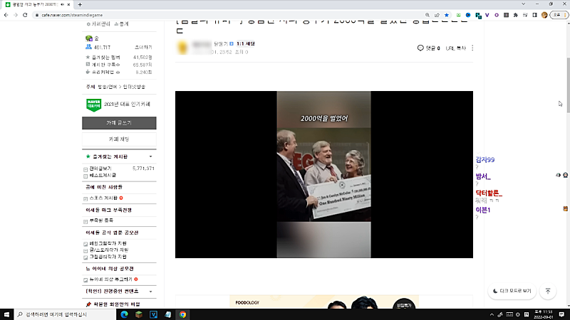Image resolution: width=570 pixels, height=320 pixels.
Task: Click the 댓글 comment bubble icon
Action: click(x=421, y=48)
